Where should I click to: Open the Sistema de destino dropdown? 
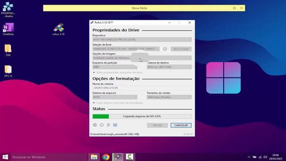pos(169,67)
